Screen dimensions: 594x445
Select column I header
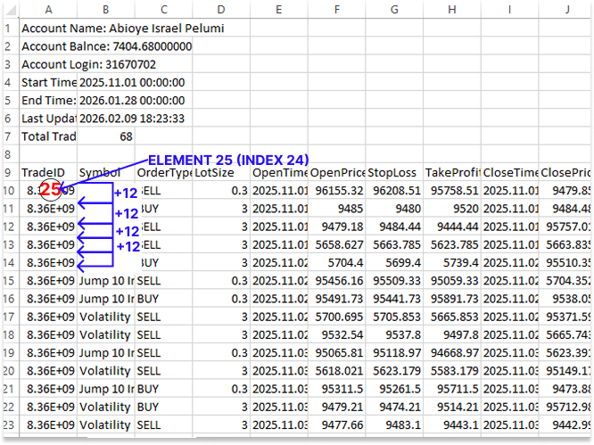pos(509,10)
